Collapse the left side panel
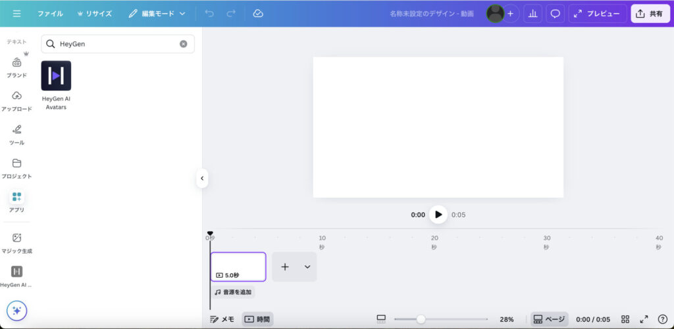Image resolution: width=674 pixels, height=329 pixels. pos(202,178)
